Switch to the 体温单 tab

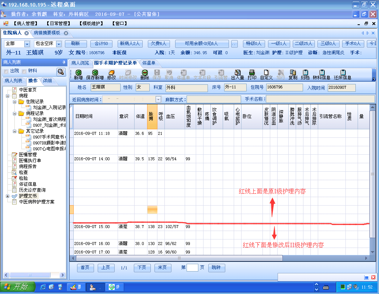point(149,63)
